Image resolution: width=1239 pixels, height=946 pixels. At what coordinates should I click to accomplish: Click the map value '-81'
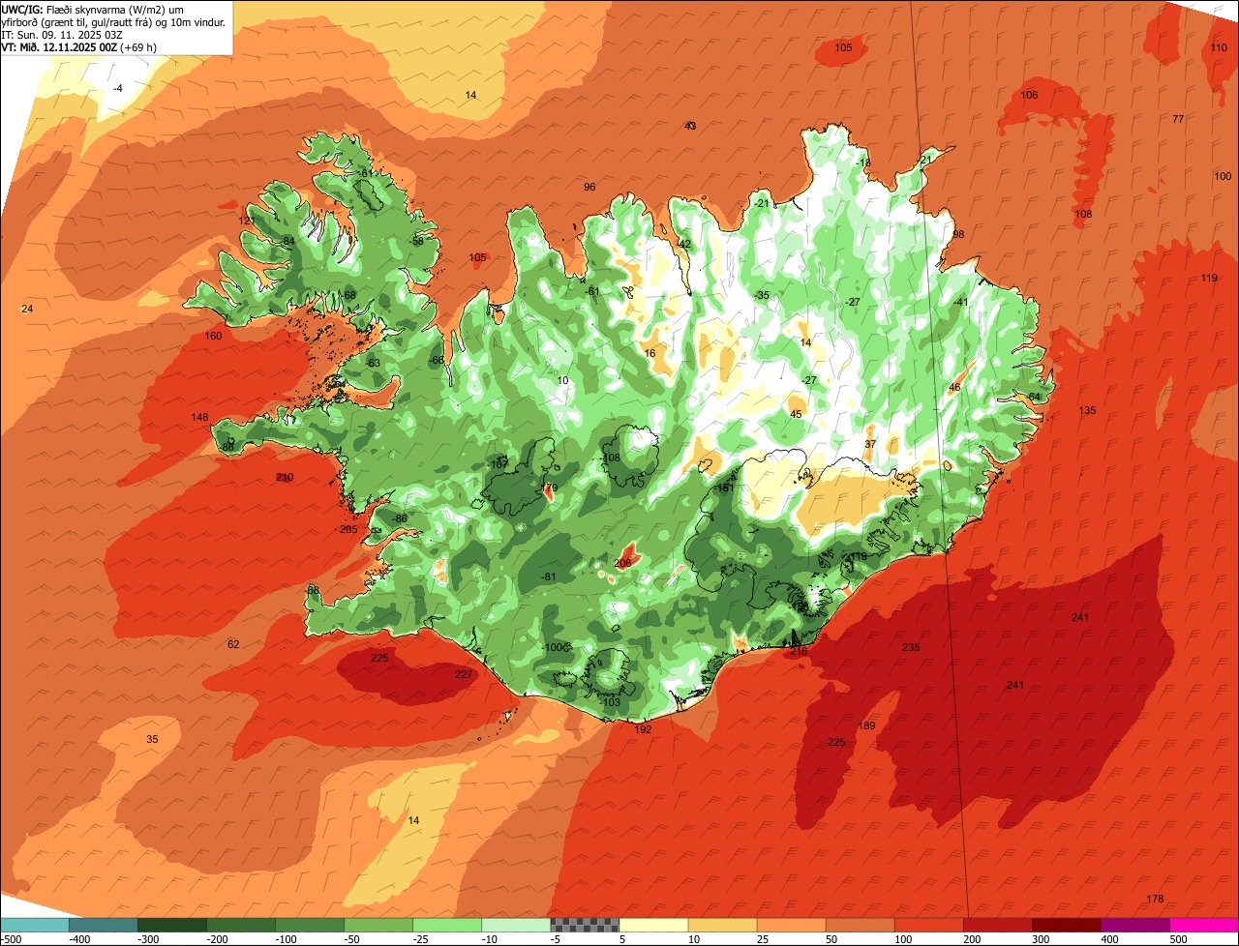(549, 577)
